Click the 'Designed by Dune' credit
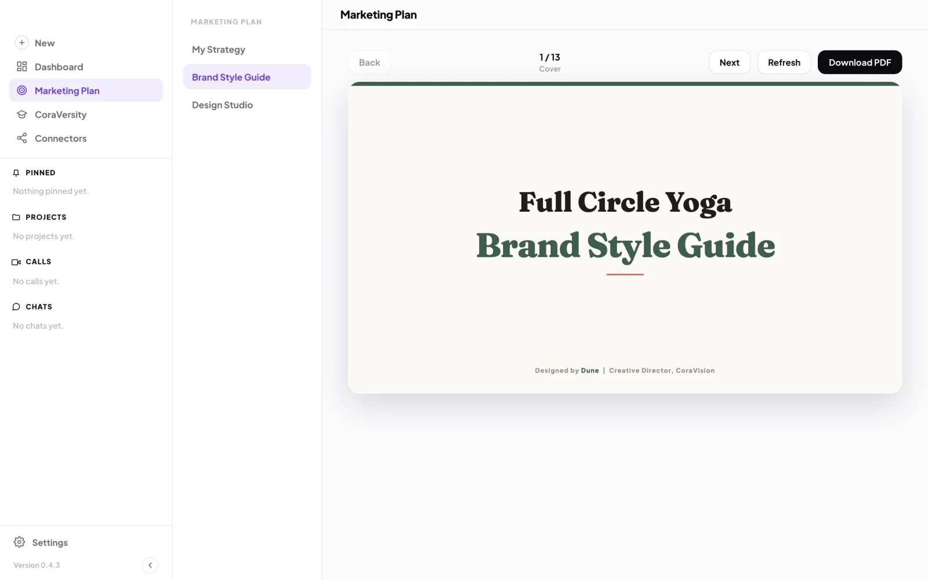The image size is (928, 580). 567,371
